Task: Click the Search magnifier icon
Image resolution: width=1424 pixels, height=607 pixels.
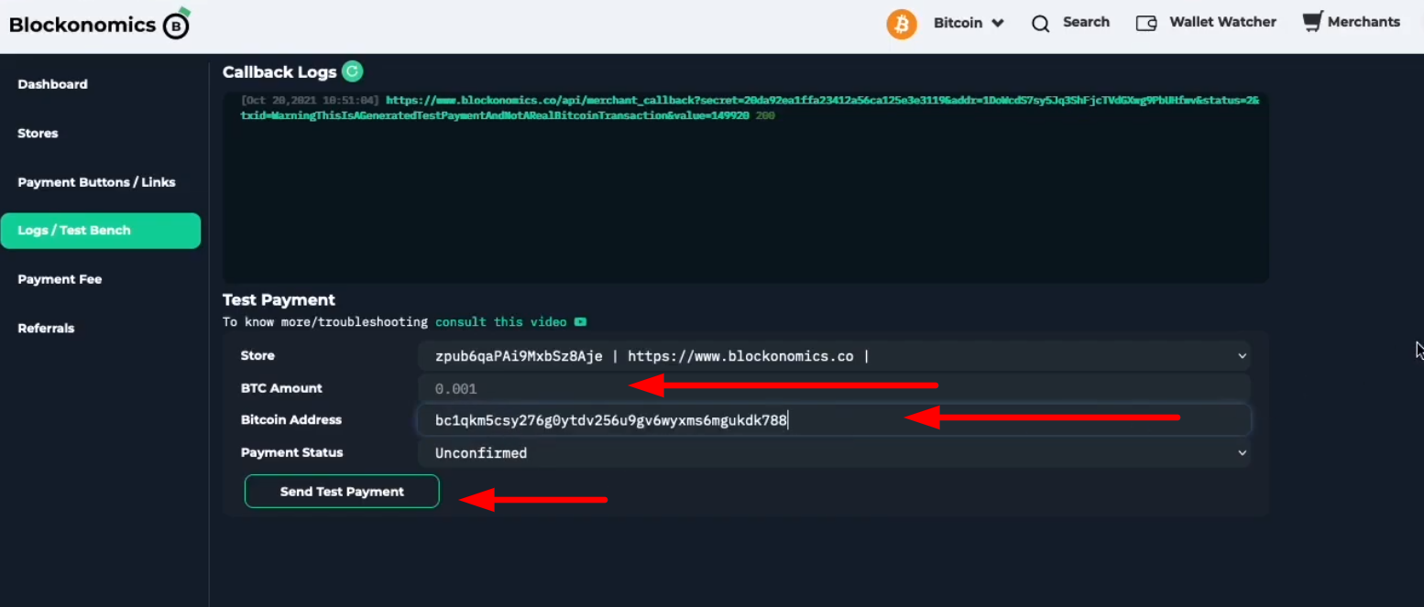Action: pyautogui.click(x=1040, y=24)
